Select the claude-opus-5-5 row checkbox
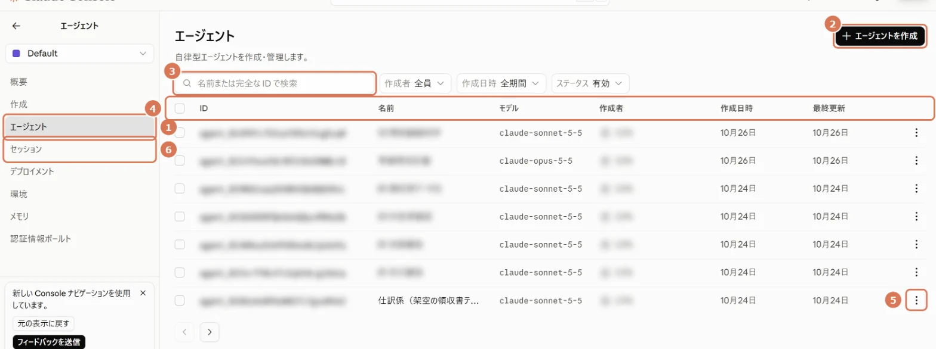The height and width of the screenshot is (349, 936). coord(180,160)
